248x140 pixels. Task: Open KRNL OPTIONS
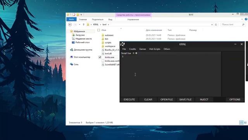(x=235, y=100)
